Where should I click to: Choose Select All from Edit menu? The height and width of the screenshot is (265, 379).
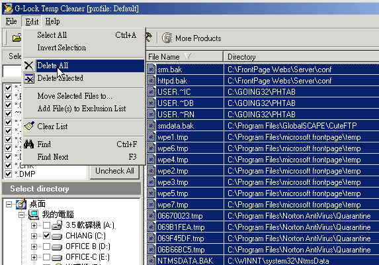pos(84,35)
